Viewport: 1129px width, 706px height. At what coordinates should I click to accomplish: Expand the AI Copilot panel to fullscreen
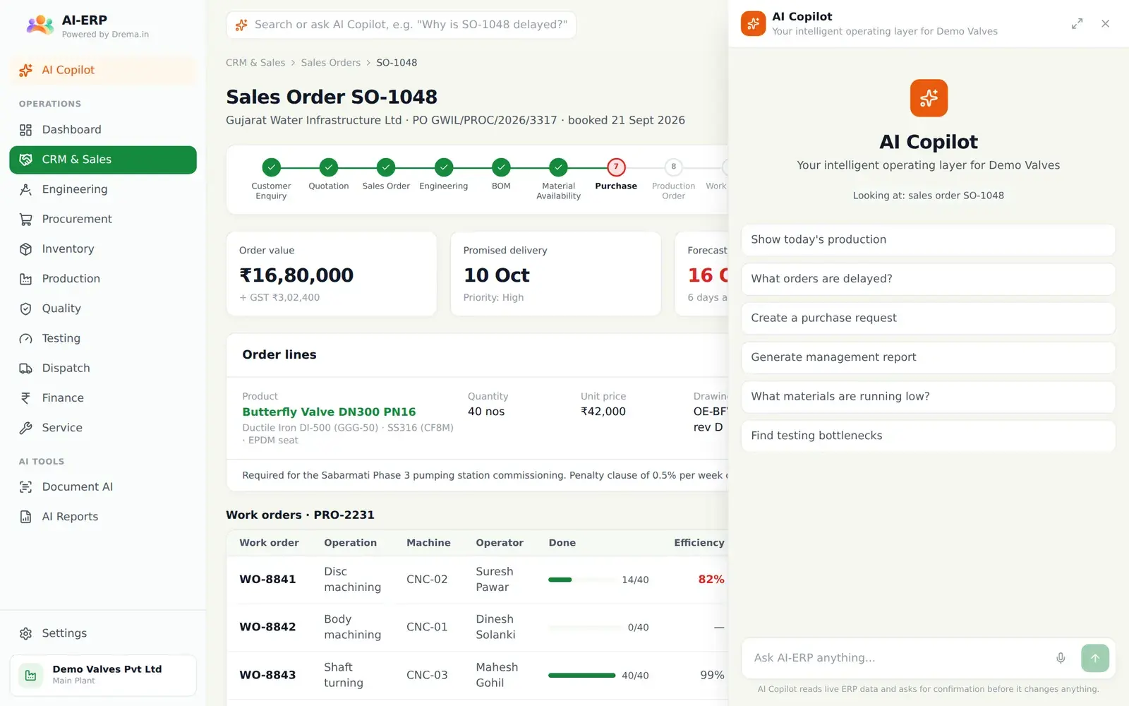(x=1077, y=24)
